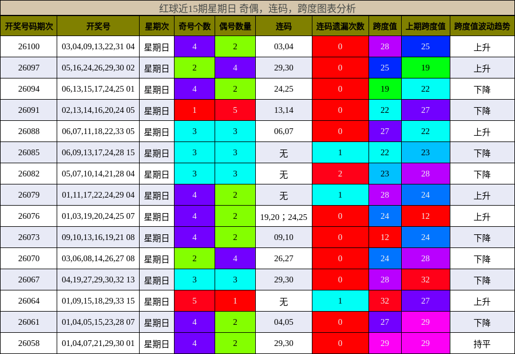Click draw numbers 03,06,08,14,26,27 08
The height and width of the screenshot is (354, 515).
coord(98,259)
